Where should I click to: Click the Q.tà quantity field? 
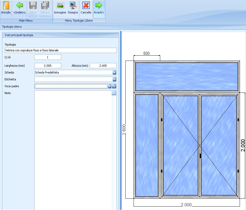click(x=48, y=57)
